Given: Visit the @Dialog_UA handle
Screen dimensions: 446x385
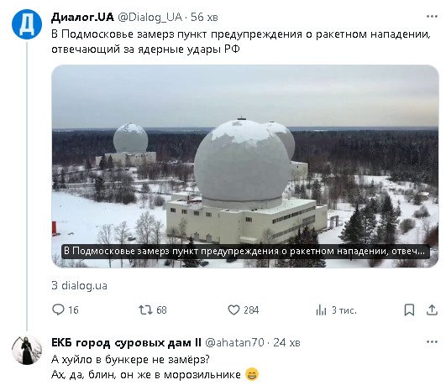Looking at the screenshot, I should click(x=150, y=18).
